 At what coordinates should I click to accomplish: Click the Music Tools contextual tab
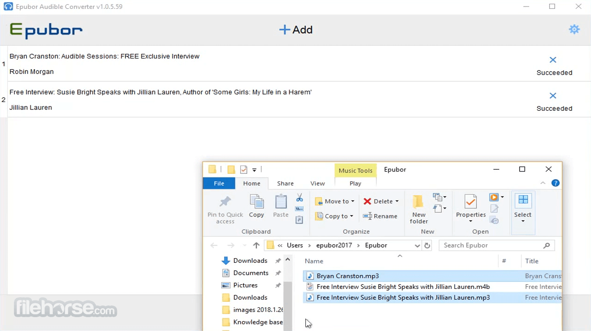tap(355, 170)
